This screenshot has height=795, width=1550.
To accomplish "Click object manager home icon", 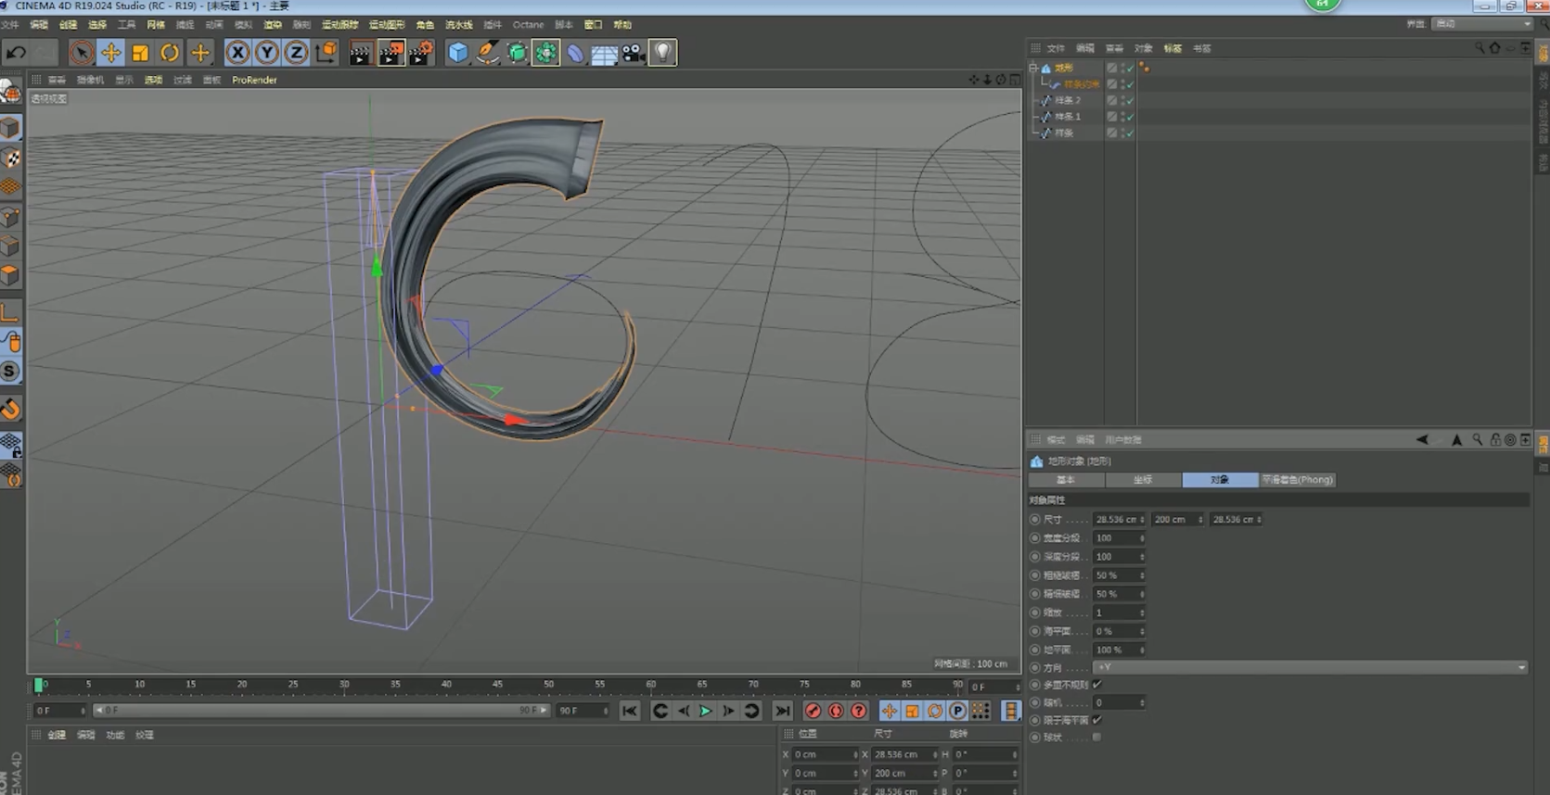I will pos(1494,47).
